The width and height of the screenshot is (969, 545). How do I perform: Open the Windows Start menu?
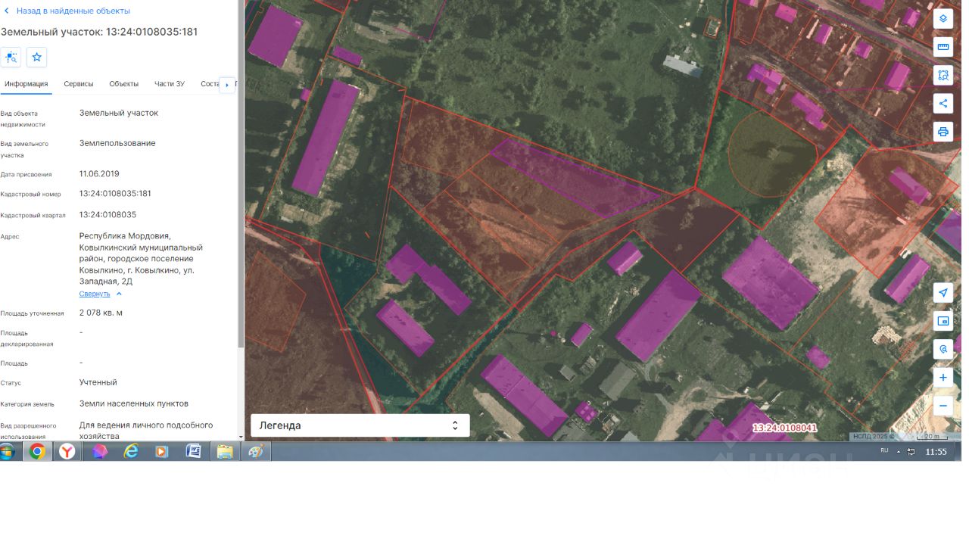(x=8, y=452)
